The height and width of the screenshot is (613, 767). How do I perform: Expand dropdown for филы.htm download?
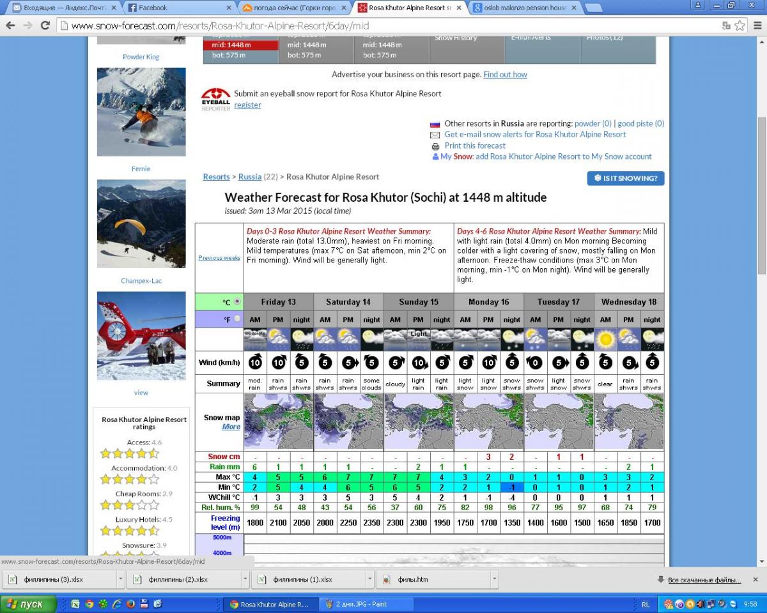click(494, 579)
